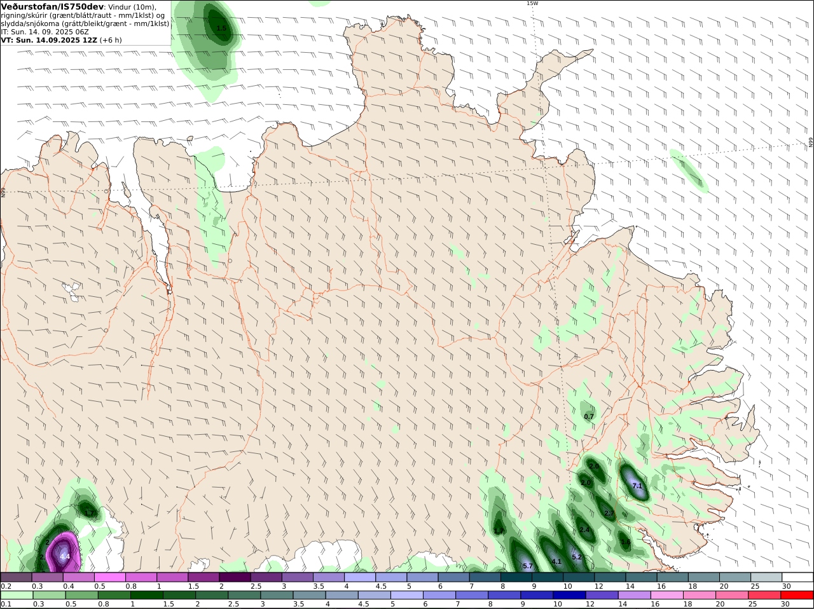Click the 0.1 label on the rain scale

click(6, 604)
